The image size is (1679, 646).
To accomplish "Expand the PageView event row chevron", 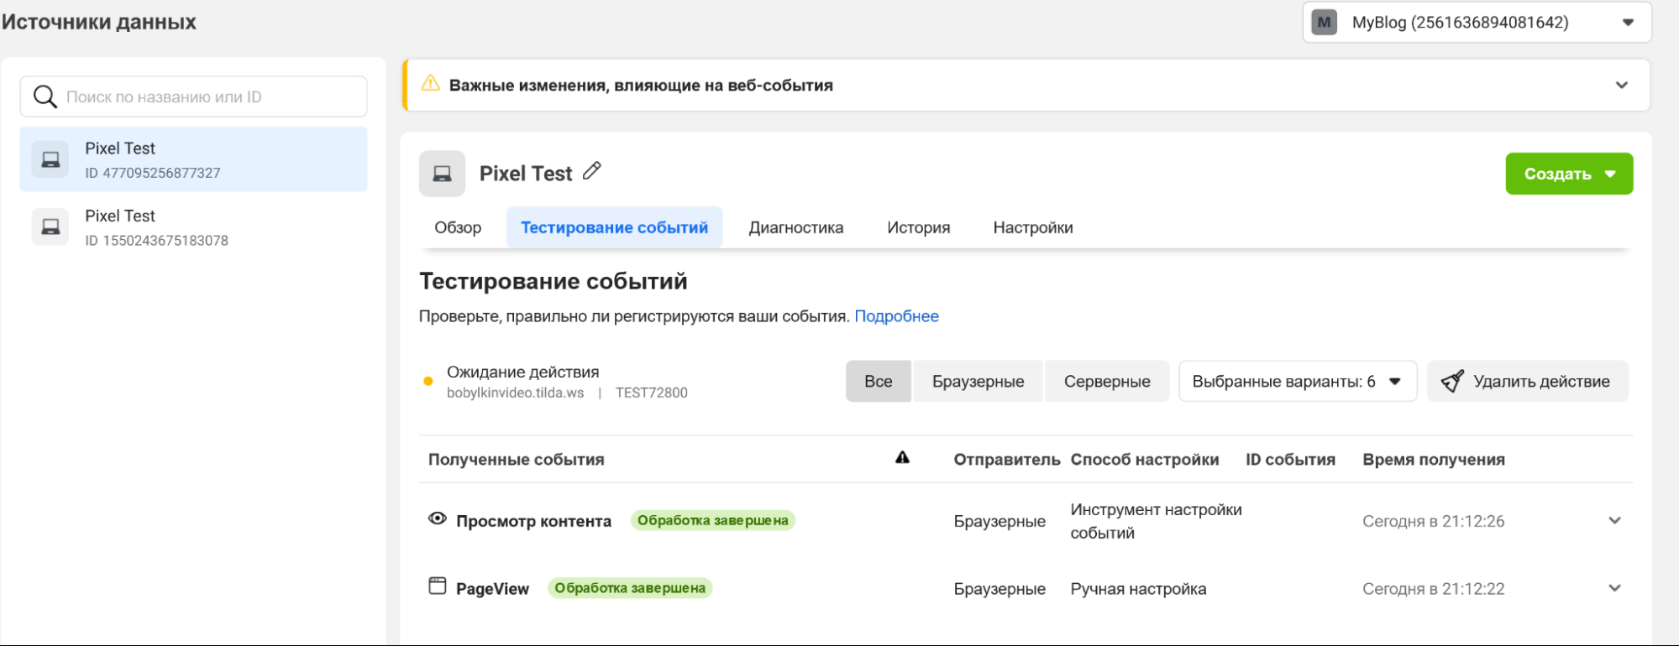I will (x=1614, y=588).
